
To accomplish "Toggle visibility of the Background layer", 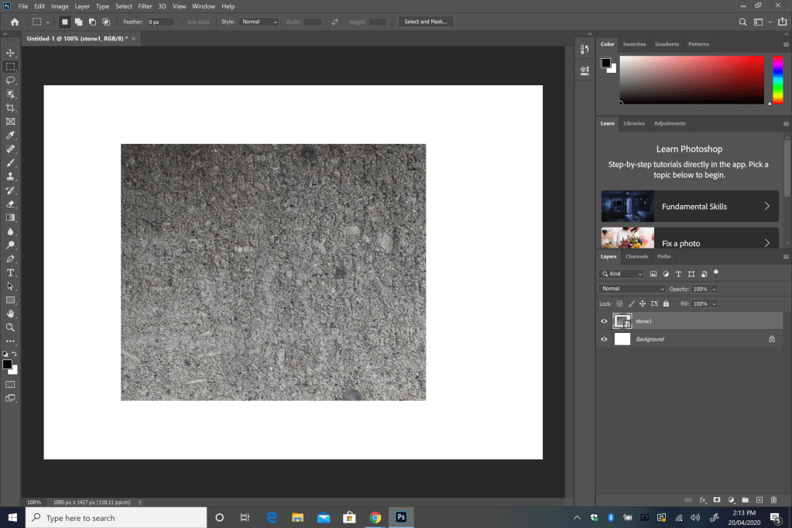I will pos(605,339).
